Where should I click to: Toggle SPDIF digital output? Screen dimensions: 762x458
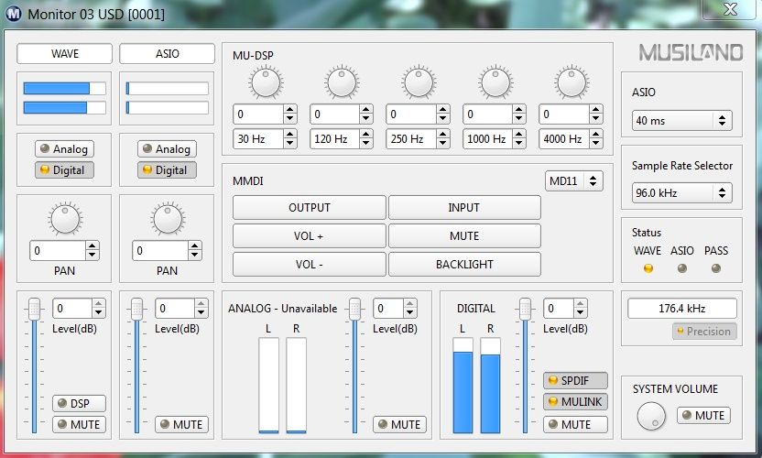pos(575,380)
